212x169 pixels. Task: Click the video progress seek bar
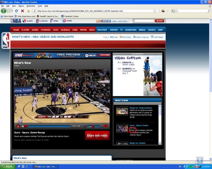coord(46,126)
